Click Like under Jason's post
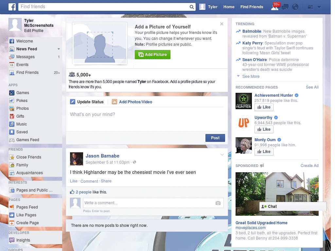The width and height of the screenshot is (335, 251). tap(74, 181)
